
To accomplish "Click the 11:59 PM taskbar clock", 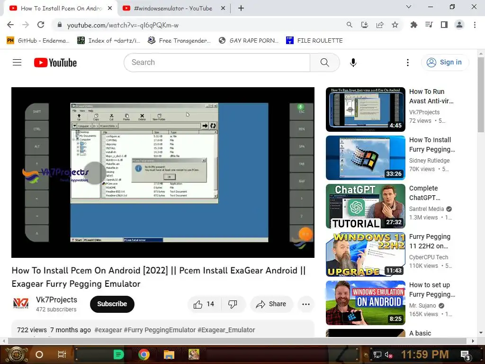I will 425,355.
